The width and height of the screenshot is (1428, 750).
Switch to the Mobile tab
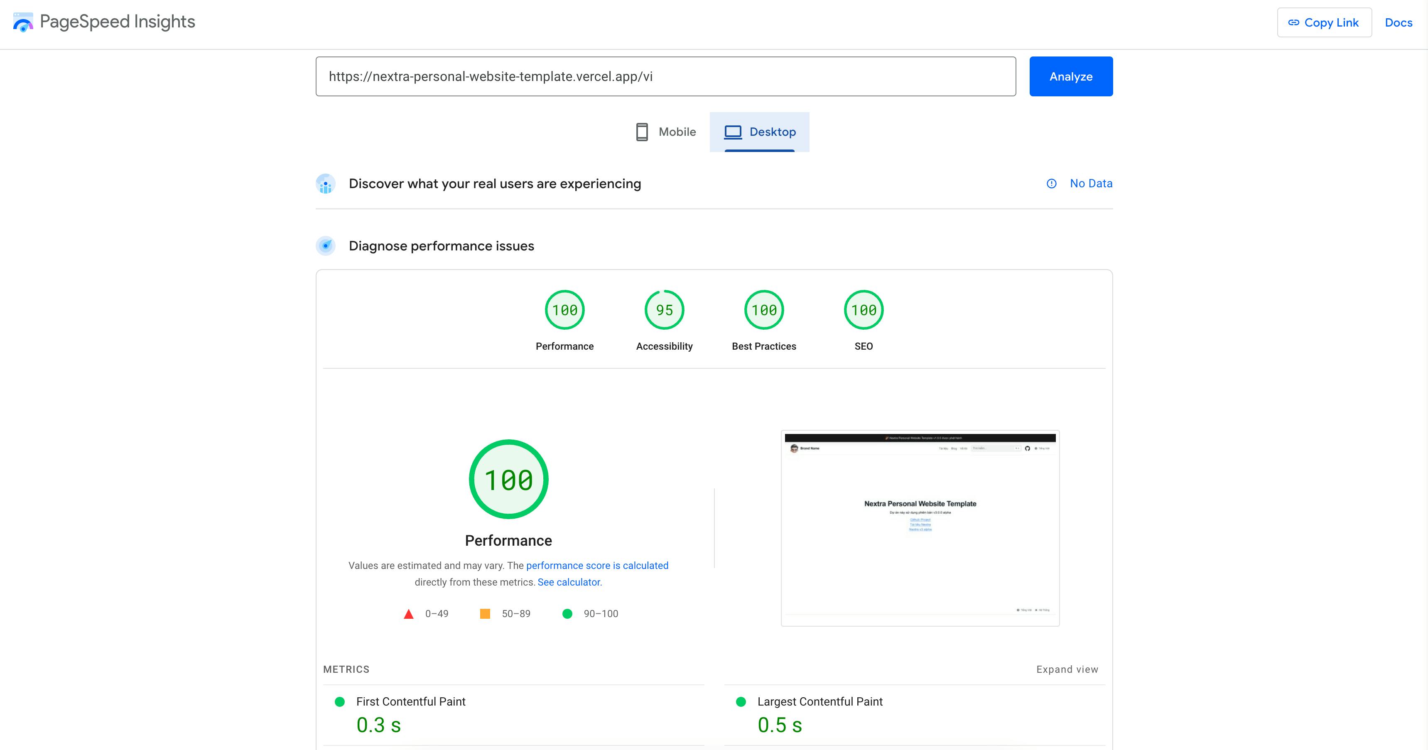665,132
